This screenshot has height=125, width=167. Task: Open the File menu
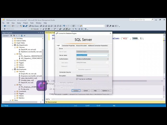click(x=3, y=23)
